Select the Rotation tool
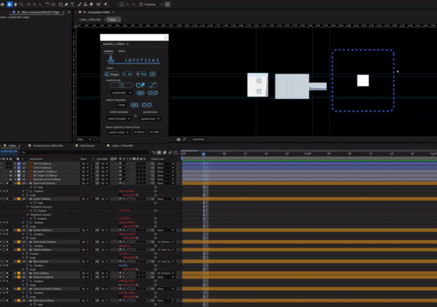This screenshot has width=437, height=307. (x=47, y=4)
